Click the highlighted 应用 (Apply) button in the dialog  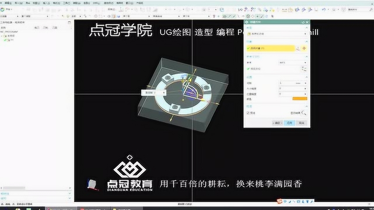(x=290, y=123)
